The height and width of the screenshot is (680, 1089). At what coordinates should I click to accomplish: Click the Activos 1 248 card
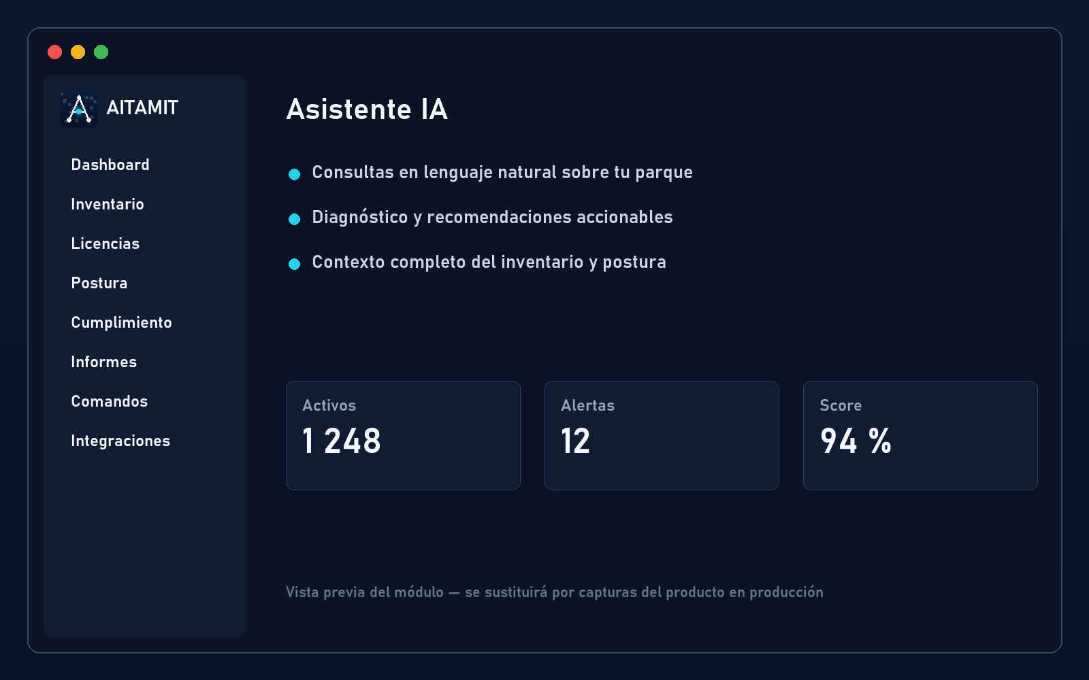[404, 436]
